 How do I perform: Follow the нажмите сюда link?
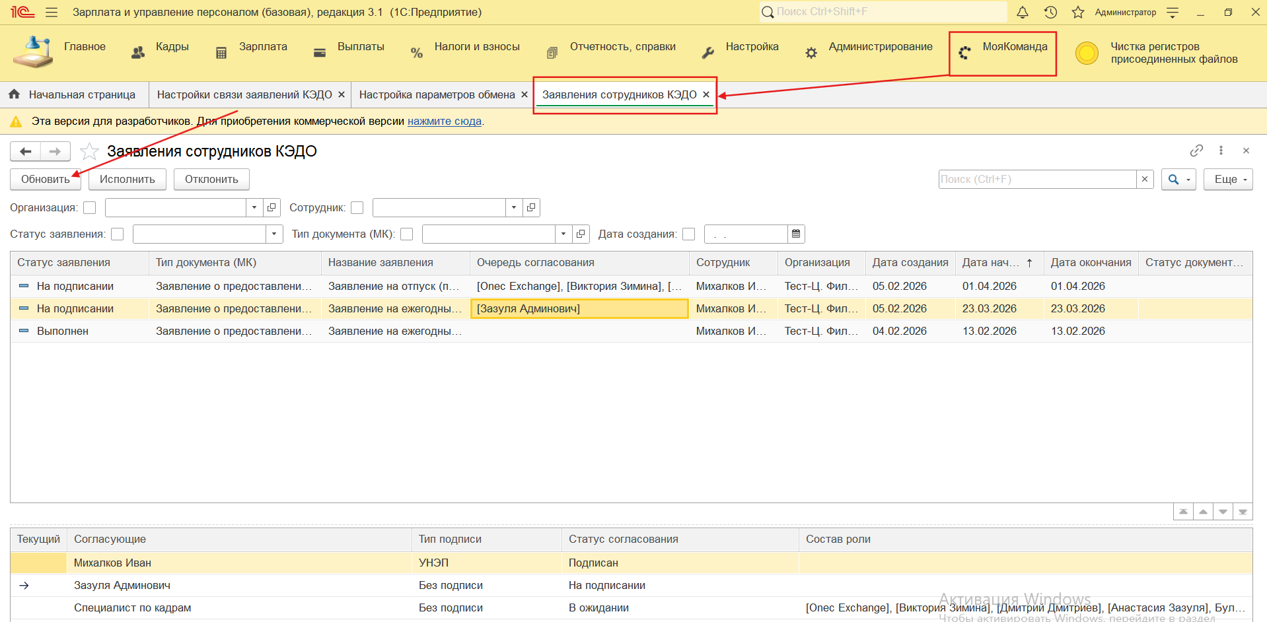tap(444, 121)
